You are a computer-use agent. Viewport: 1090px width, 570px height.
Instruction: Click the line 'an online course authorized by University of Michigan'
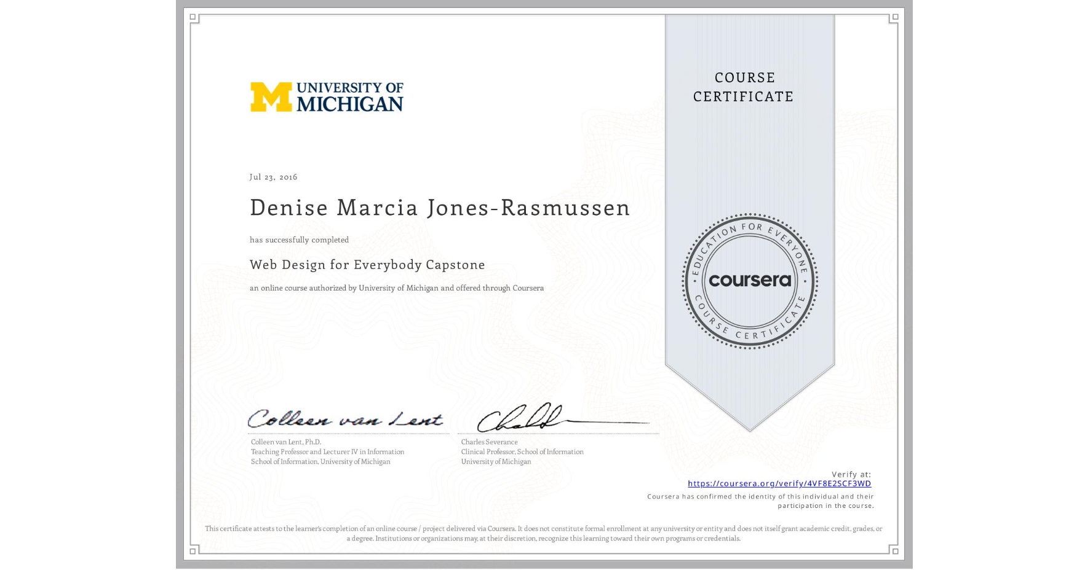click(396, 288)
